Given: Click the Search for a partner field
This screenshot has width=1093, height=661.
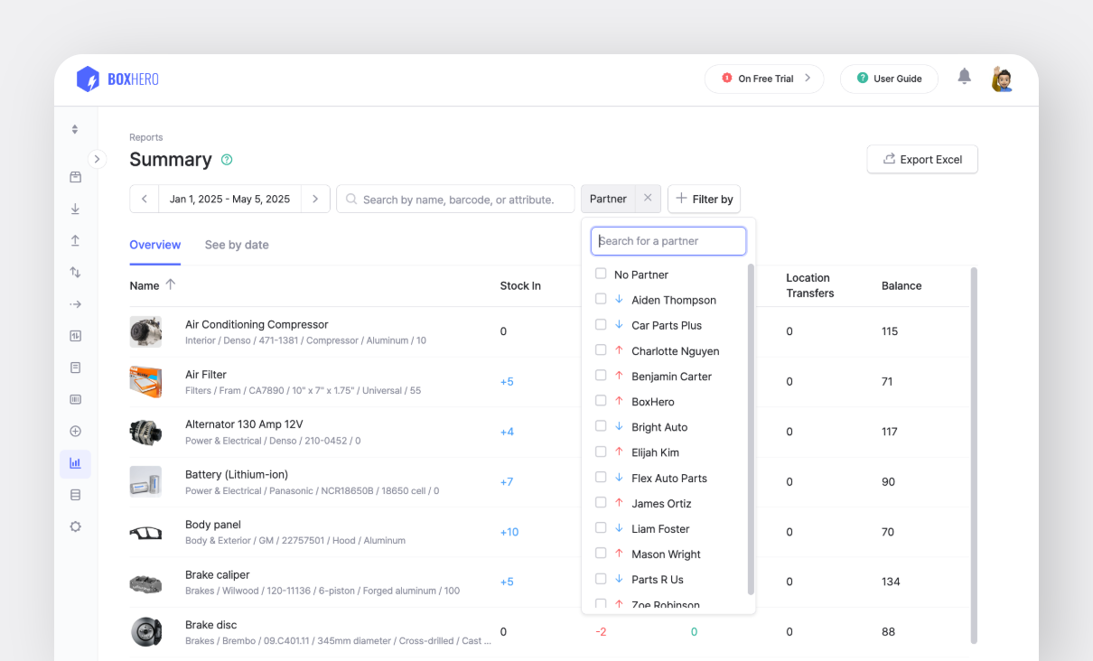Looking at the screenshot, I should [x=668, y=241].
